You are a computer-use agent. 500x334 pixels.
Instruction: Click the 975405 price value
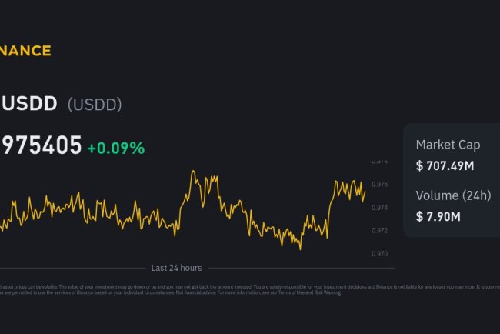(41, 145)
